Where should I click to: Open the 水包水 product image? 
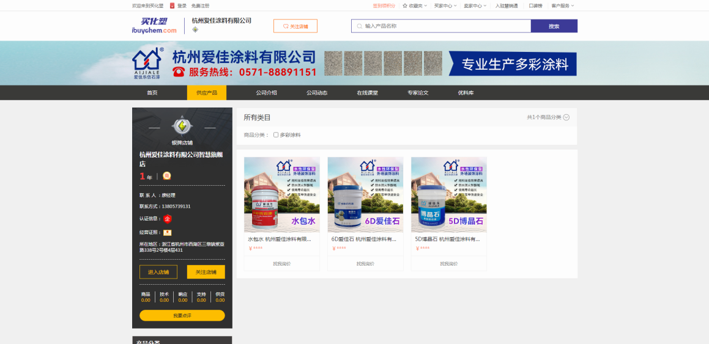coord(281,194)
